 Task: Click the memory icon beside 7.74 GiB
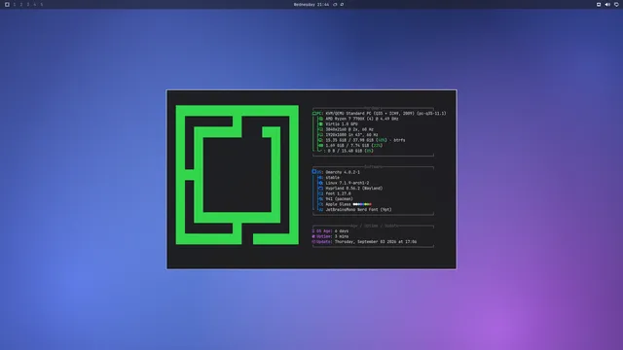(321, 146)
